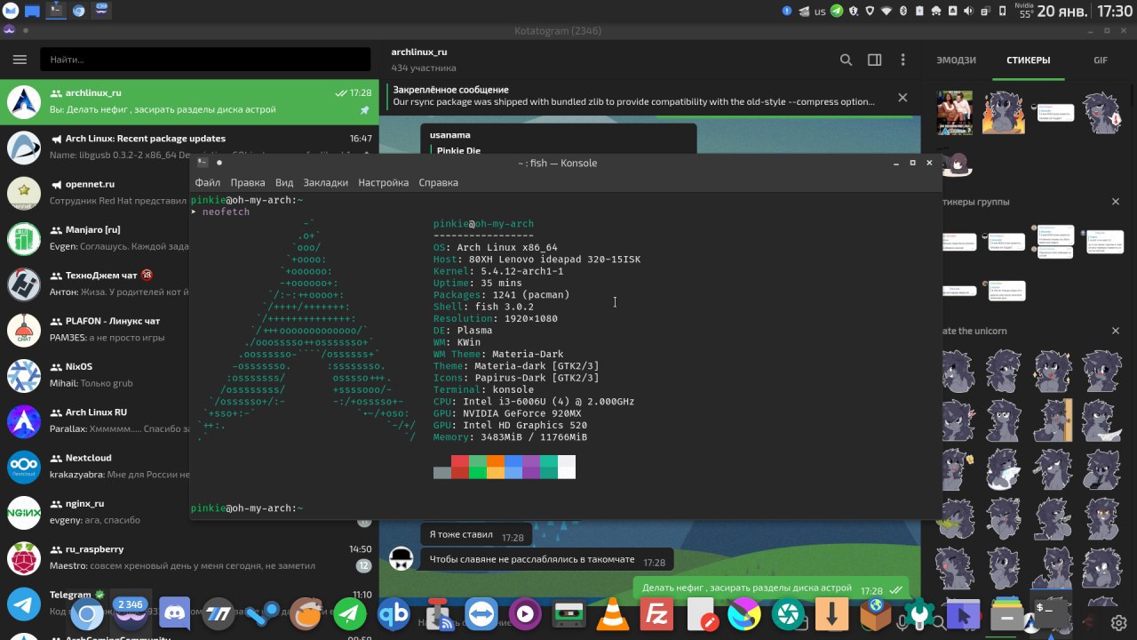Click the purple color block in neofetch
Image resolution: width=1137 pixels, height=640 pixels.
coord(531,467)
